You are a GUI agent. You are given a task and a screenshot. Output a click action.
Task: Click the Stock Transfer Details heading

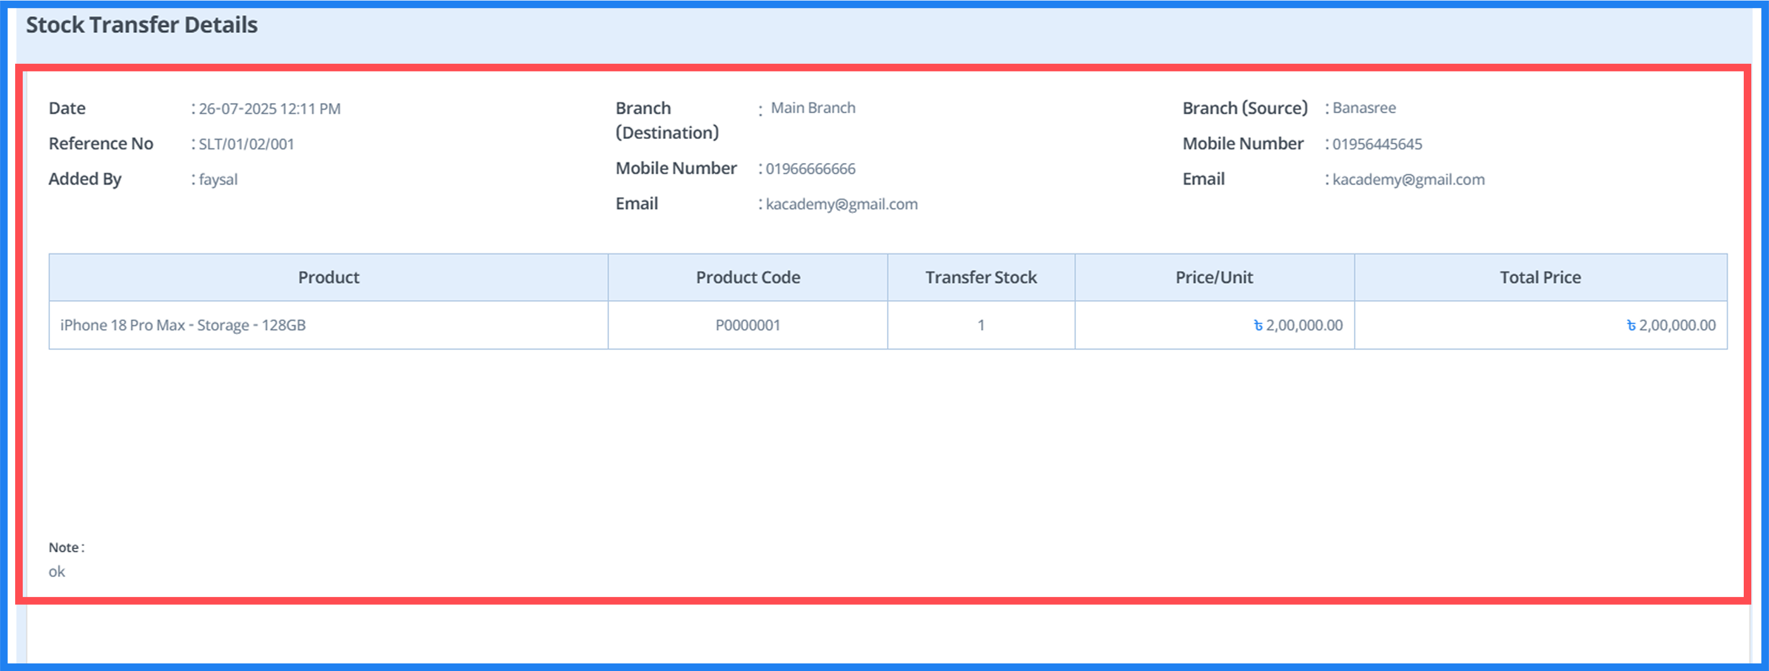coord(142,25)
